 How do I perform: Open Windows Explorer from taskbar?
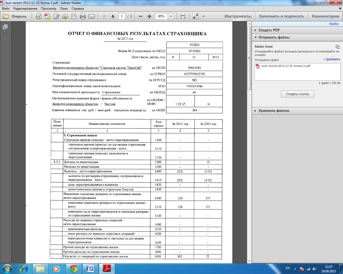pos(40,268)
